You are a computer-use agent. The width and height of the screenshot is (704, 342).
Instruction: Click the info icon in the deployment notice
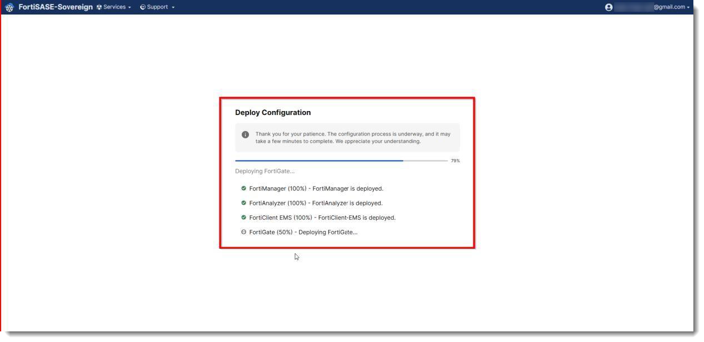[x=245, y=134]
